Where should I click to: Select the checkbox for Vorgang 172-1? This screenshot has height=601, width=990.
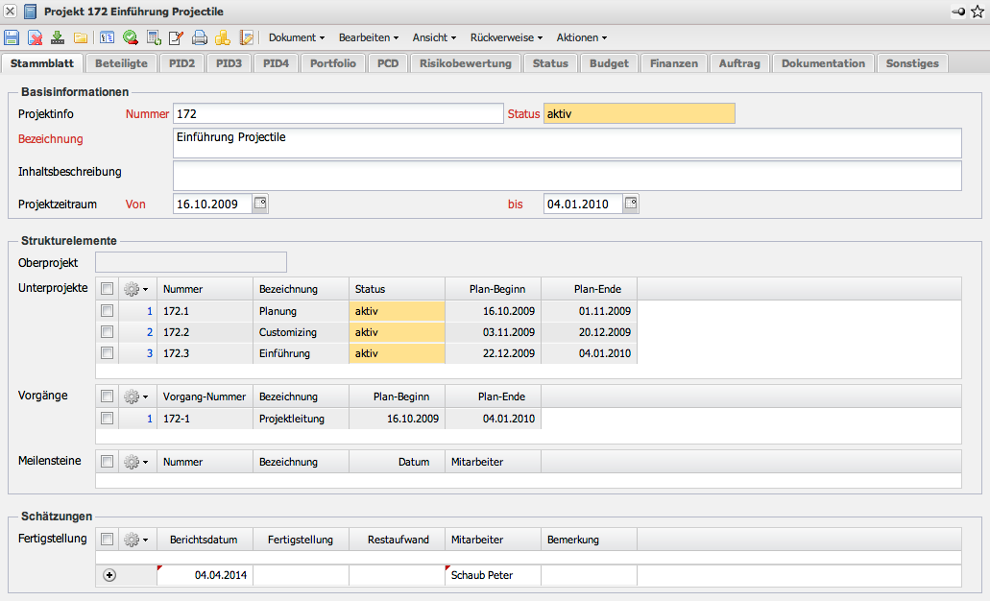tap(108, 419)
